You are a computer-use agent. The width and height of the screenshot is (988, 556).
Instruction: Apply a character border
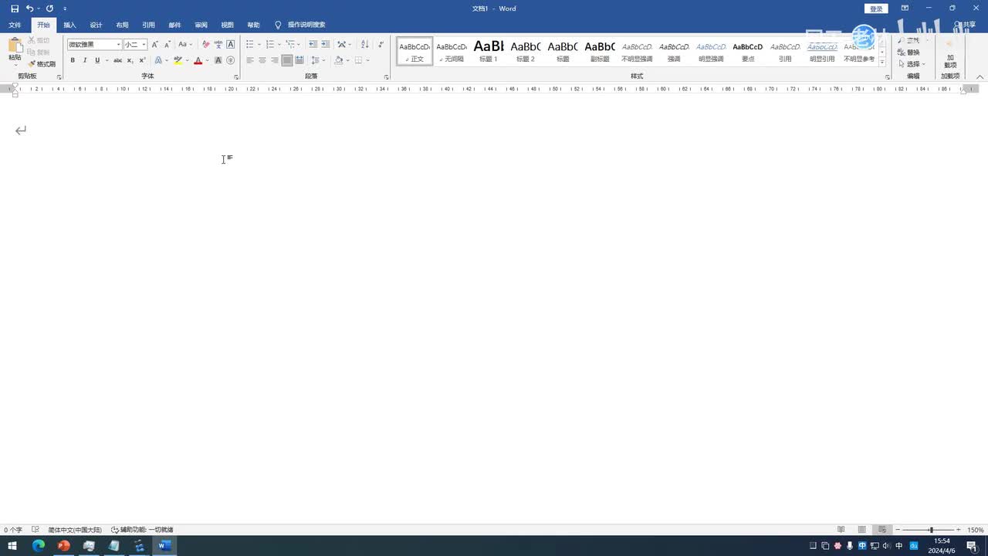[230, 45]
